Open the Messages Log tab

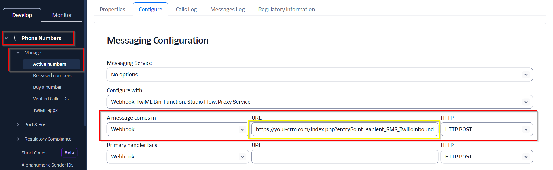[227, 9]
